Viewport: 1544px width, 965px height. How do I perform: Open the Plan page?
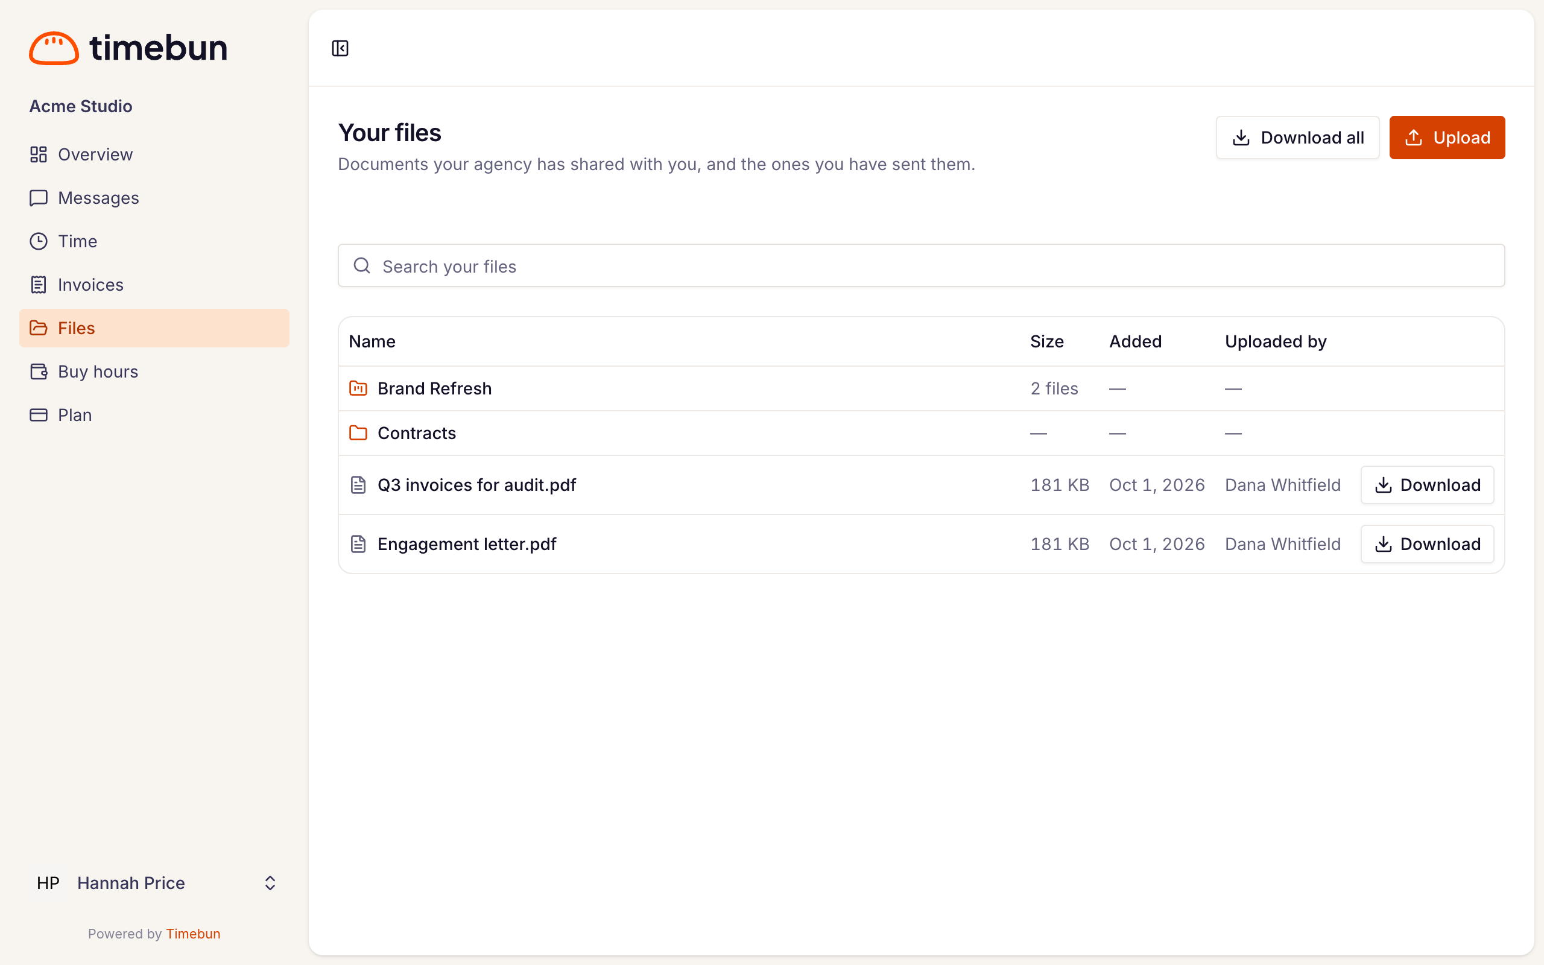coord(154,415)
